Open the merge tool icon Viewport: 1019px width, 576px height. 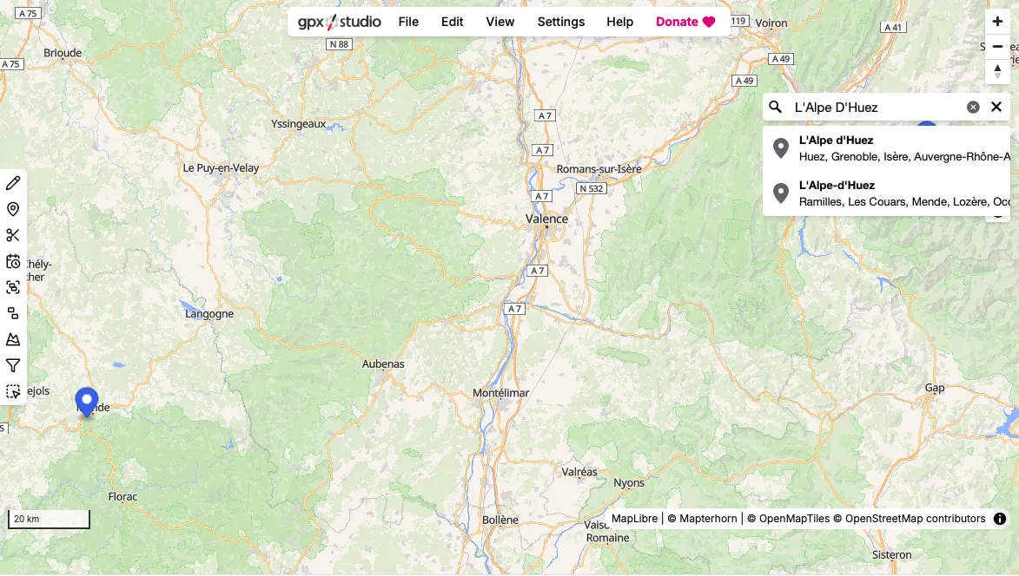point(13,287)
